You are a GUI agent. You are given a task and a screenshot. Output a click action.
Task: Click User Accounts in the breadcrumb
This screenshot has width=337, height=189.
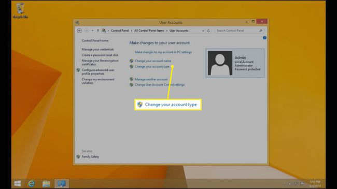(x=179, y=31)
